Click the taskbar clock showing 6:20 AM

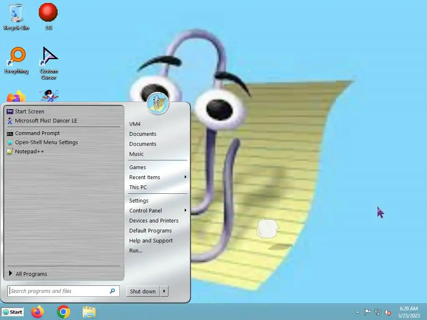tap(409, 312)
